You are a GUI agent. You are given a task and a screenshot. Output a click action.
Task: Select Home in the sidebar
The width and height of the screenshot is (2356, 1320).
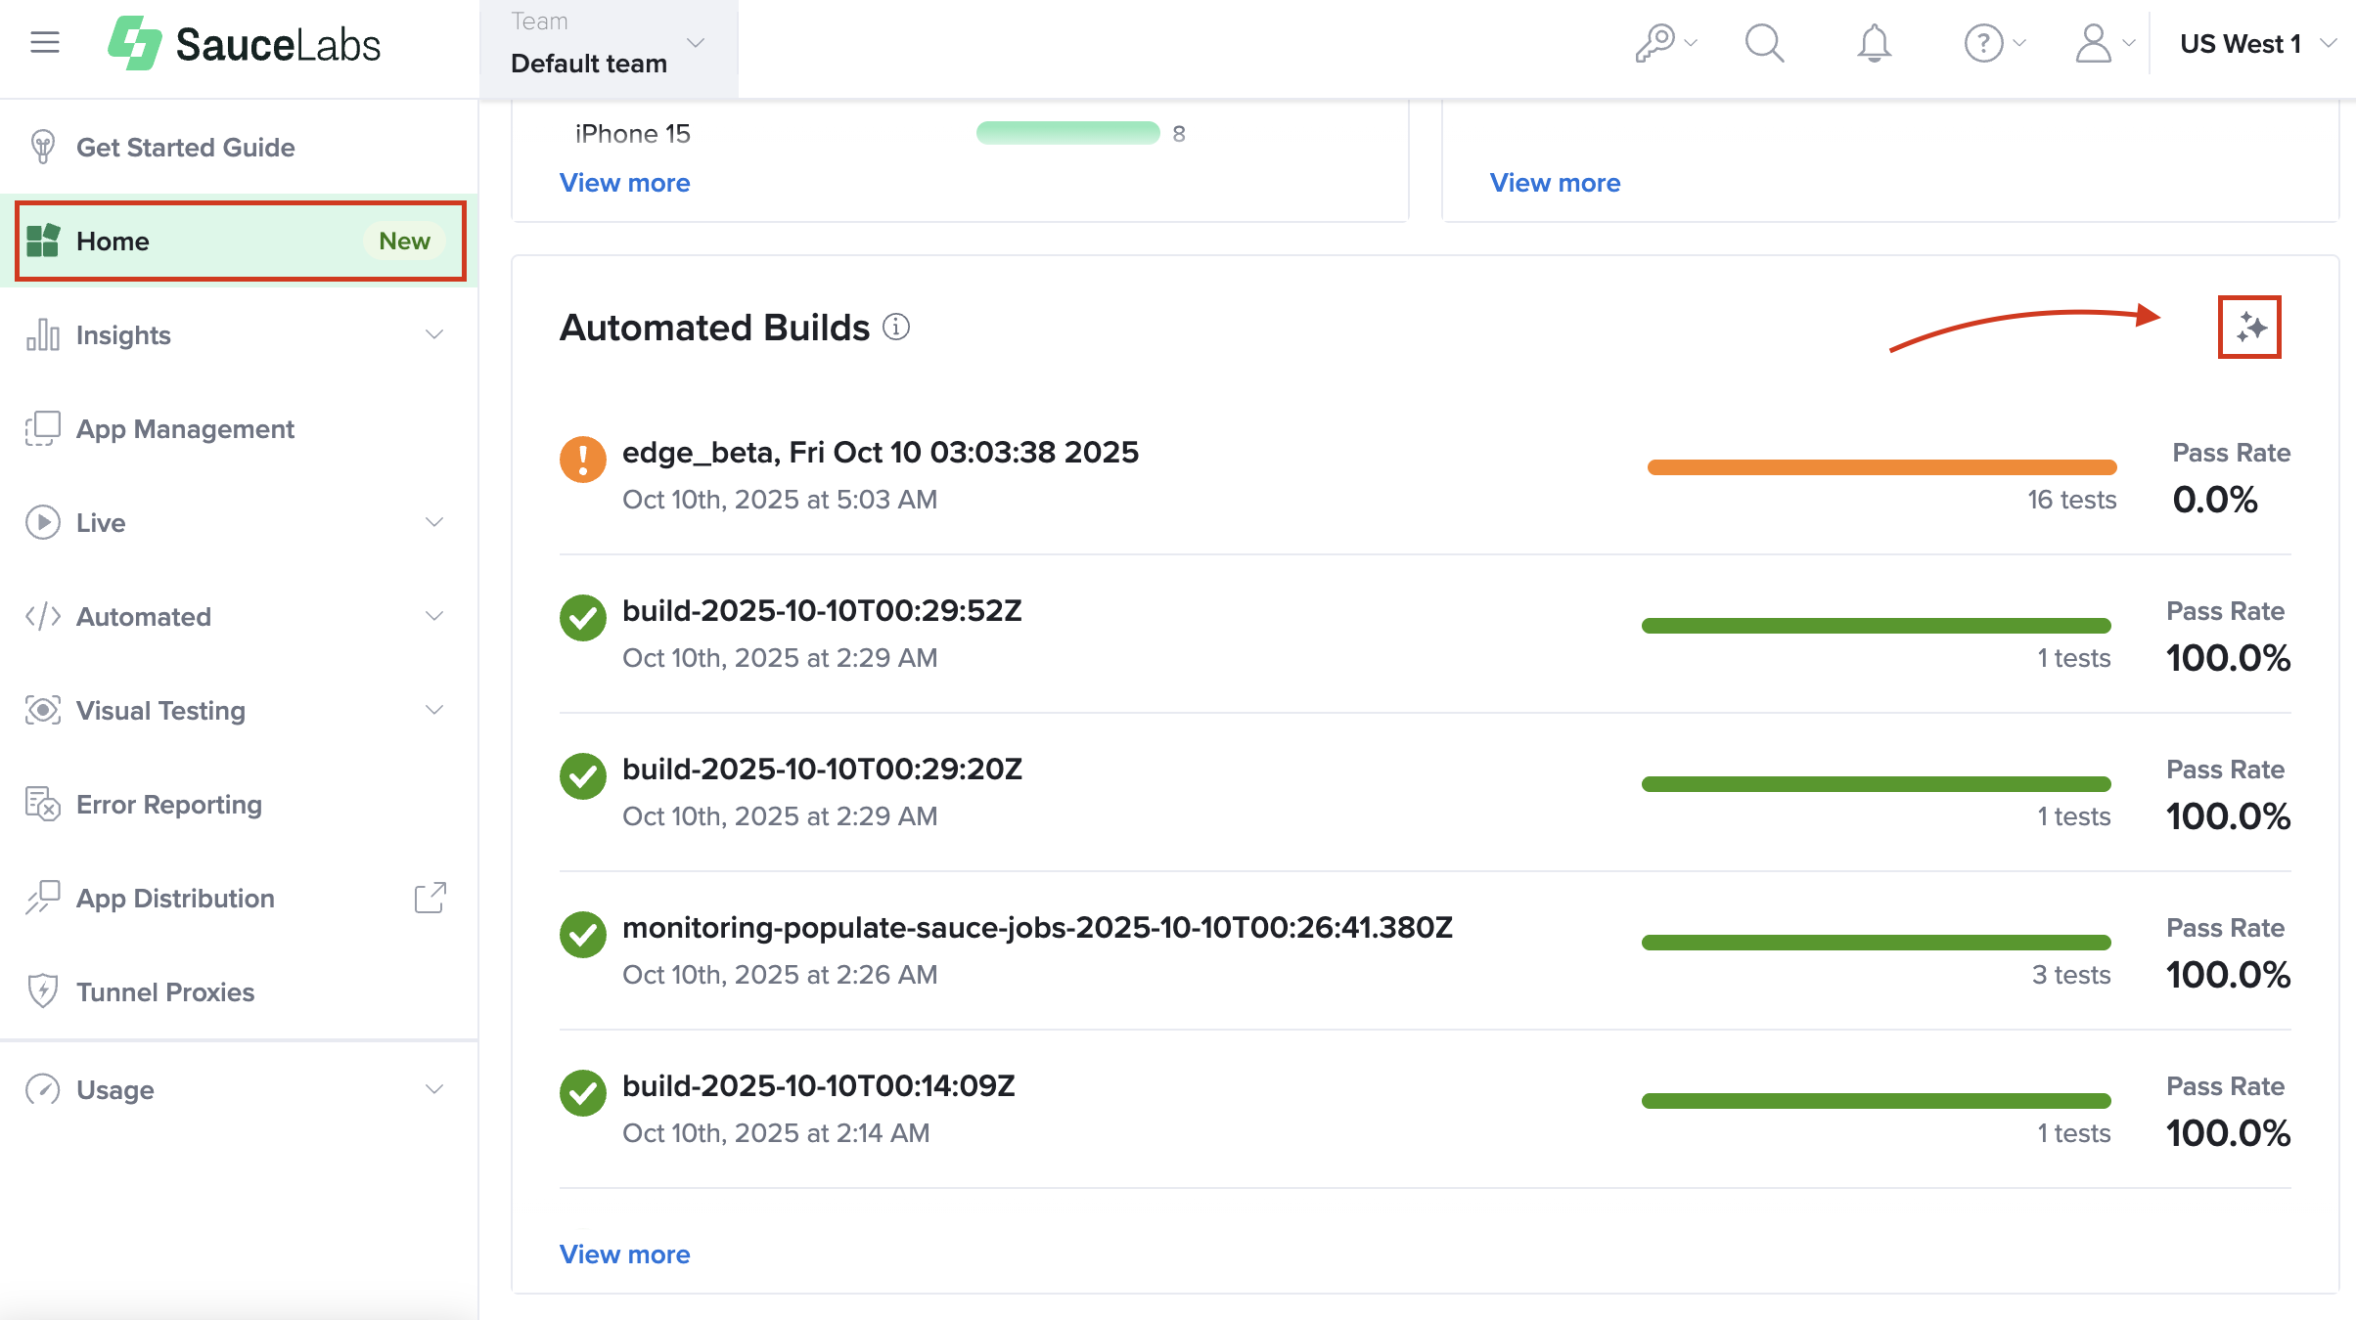pyautogui.click(x=113, y=241)
